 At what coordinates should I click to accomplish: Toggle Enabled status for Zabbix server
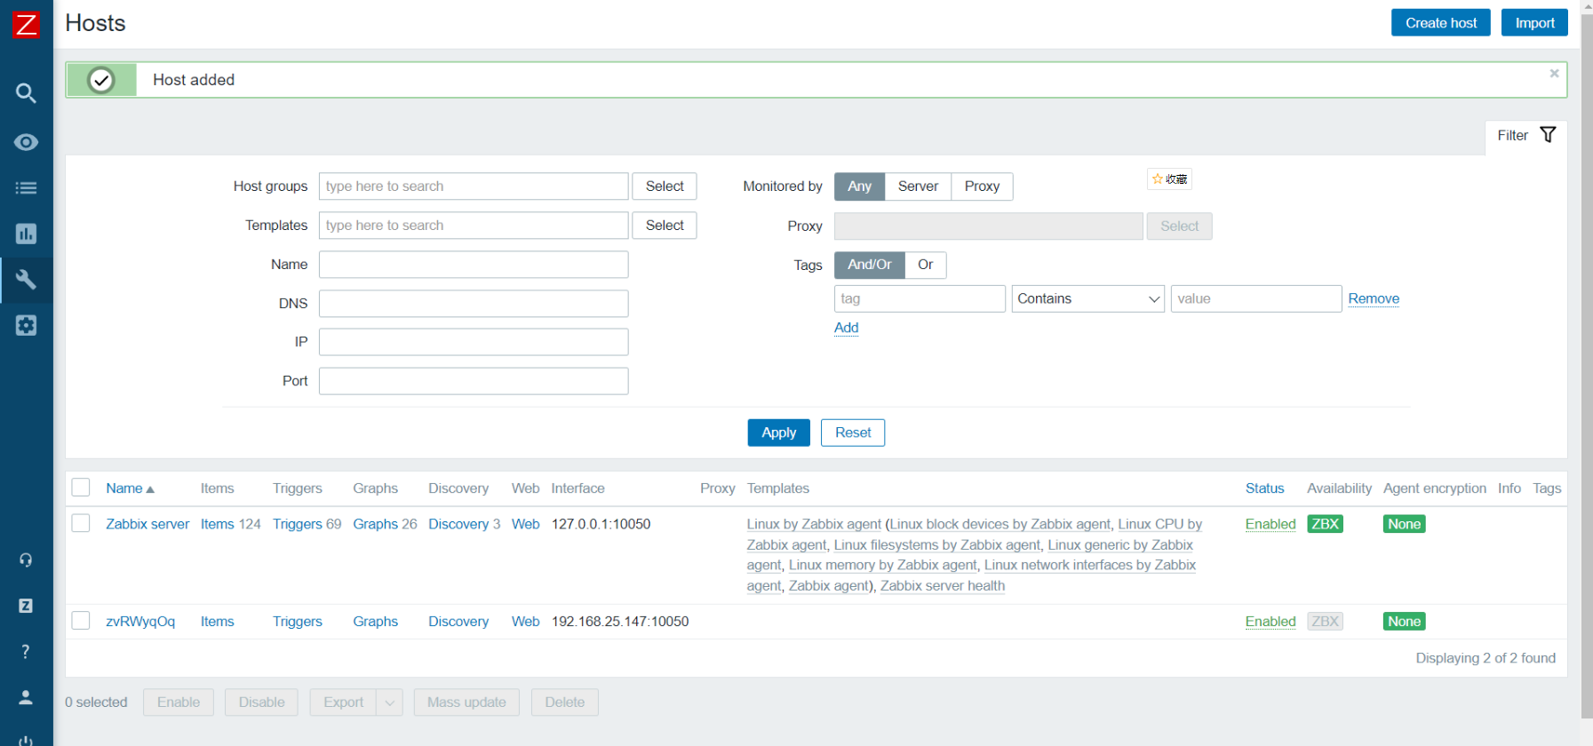pos(1270,524)
